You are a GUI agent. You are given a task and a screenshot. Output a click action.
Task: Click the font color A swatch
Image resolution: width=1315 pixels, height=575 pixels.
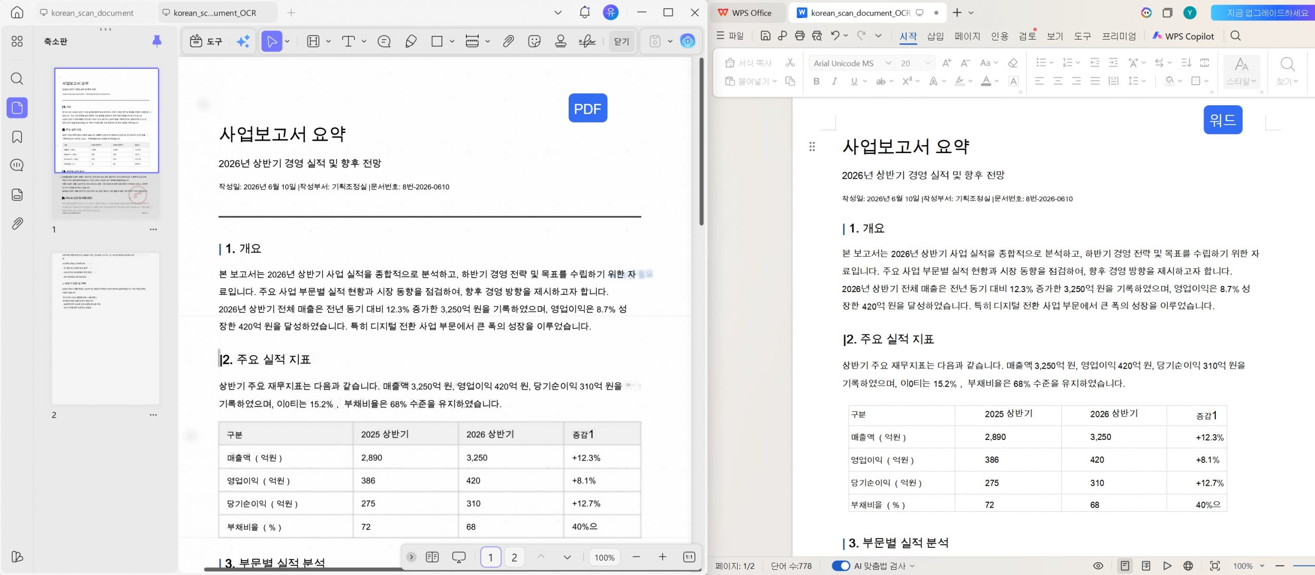coord(986,81)
